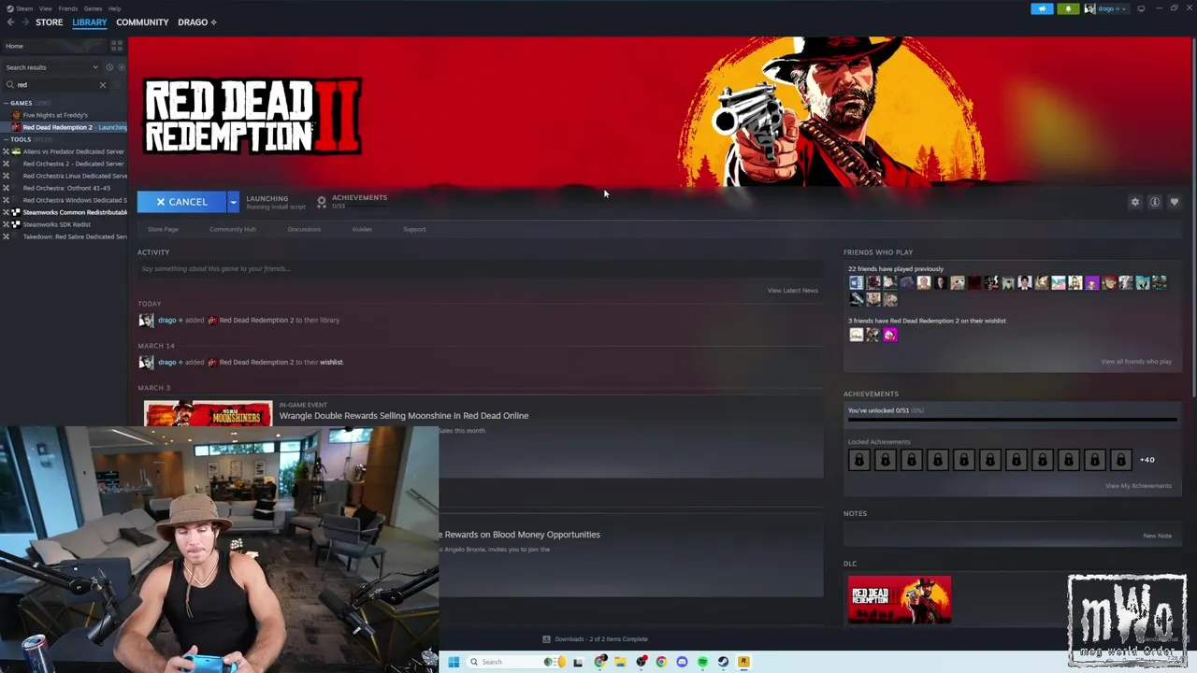The width and height of the screenshot is (1197, 673).
Task: Open Spotify from the taskbar
Action: pos(702,662)
